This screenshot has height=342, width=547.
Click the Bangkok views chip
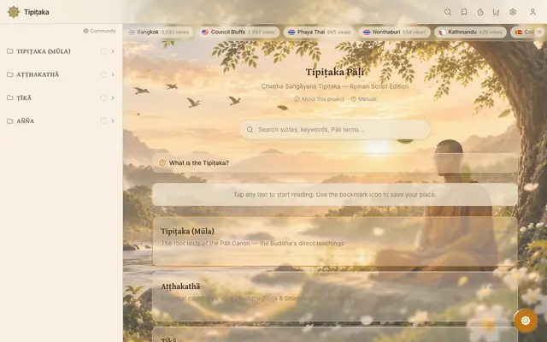pos(159,32)
